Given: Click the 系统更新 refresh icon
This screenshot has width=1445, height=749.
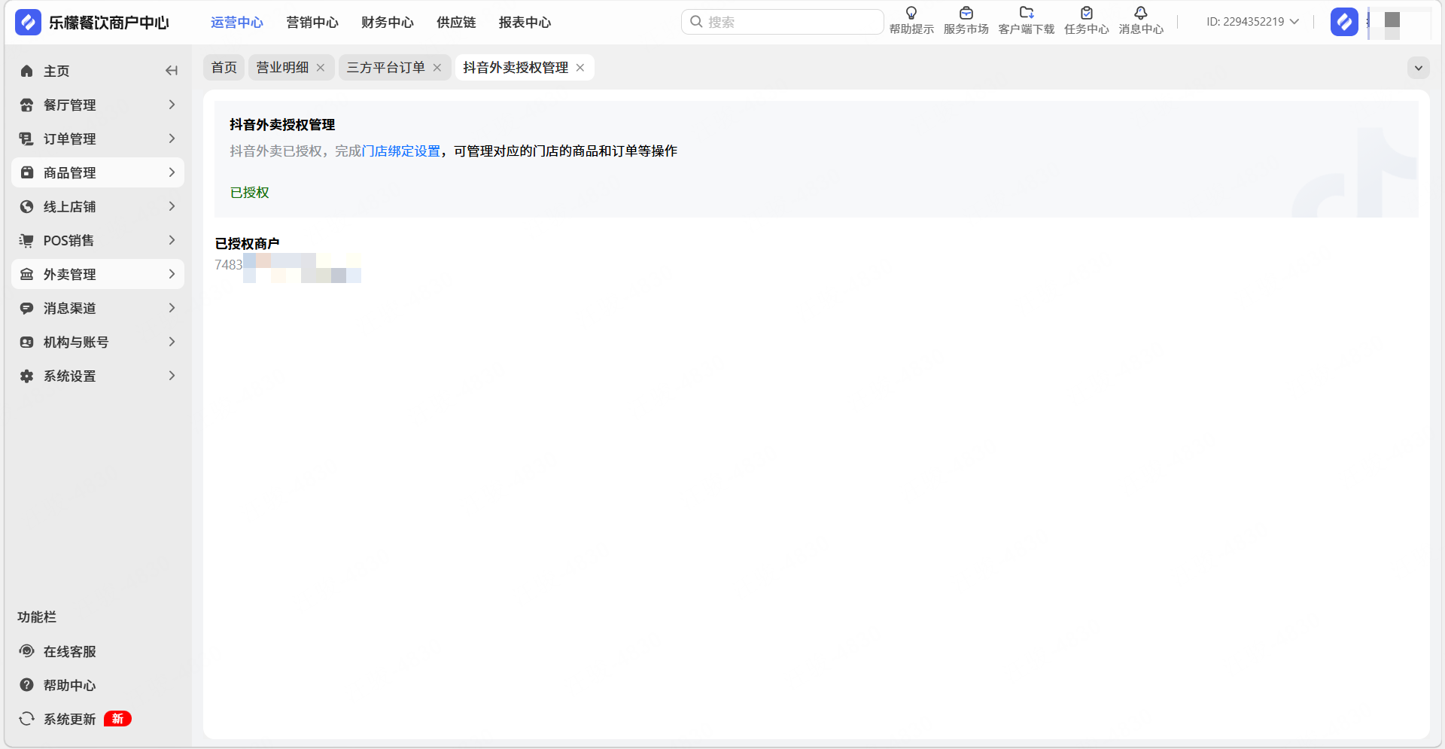Looking at the screenshot, I should pyautogui.click(x=27, y=719).
